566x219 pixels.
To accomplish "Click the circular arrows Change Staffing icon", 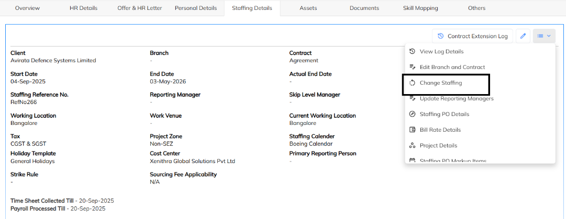I will tap(412, 83).
